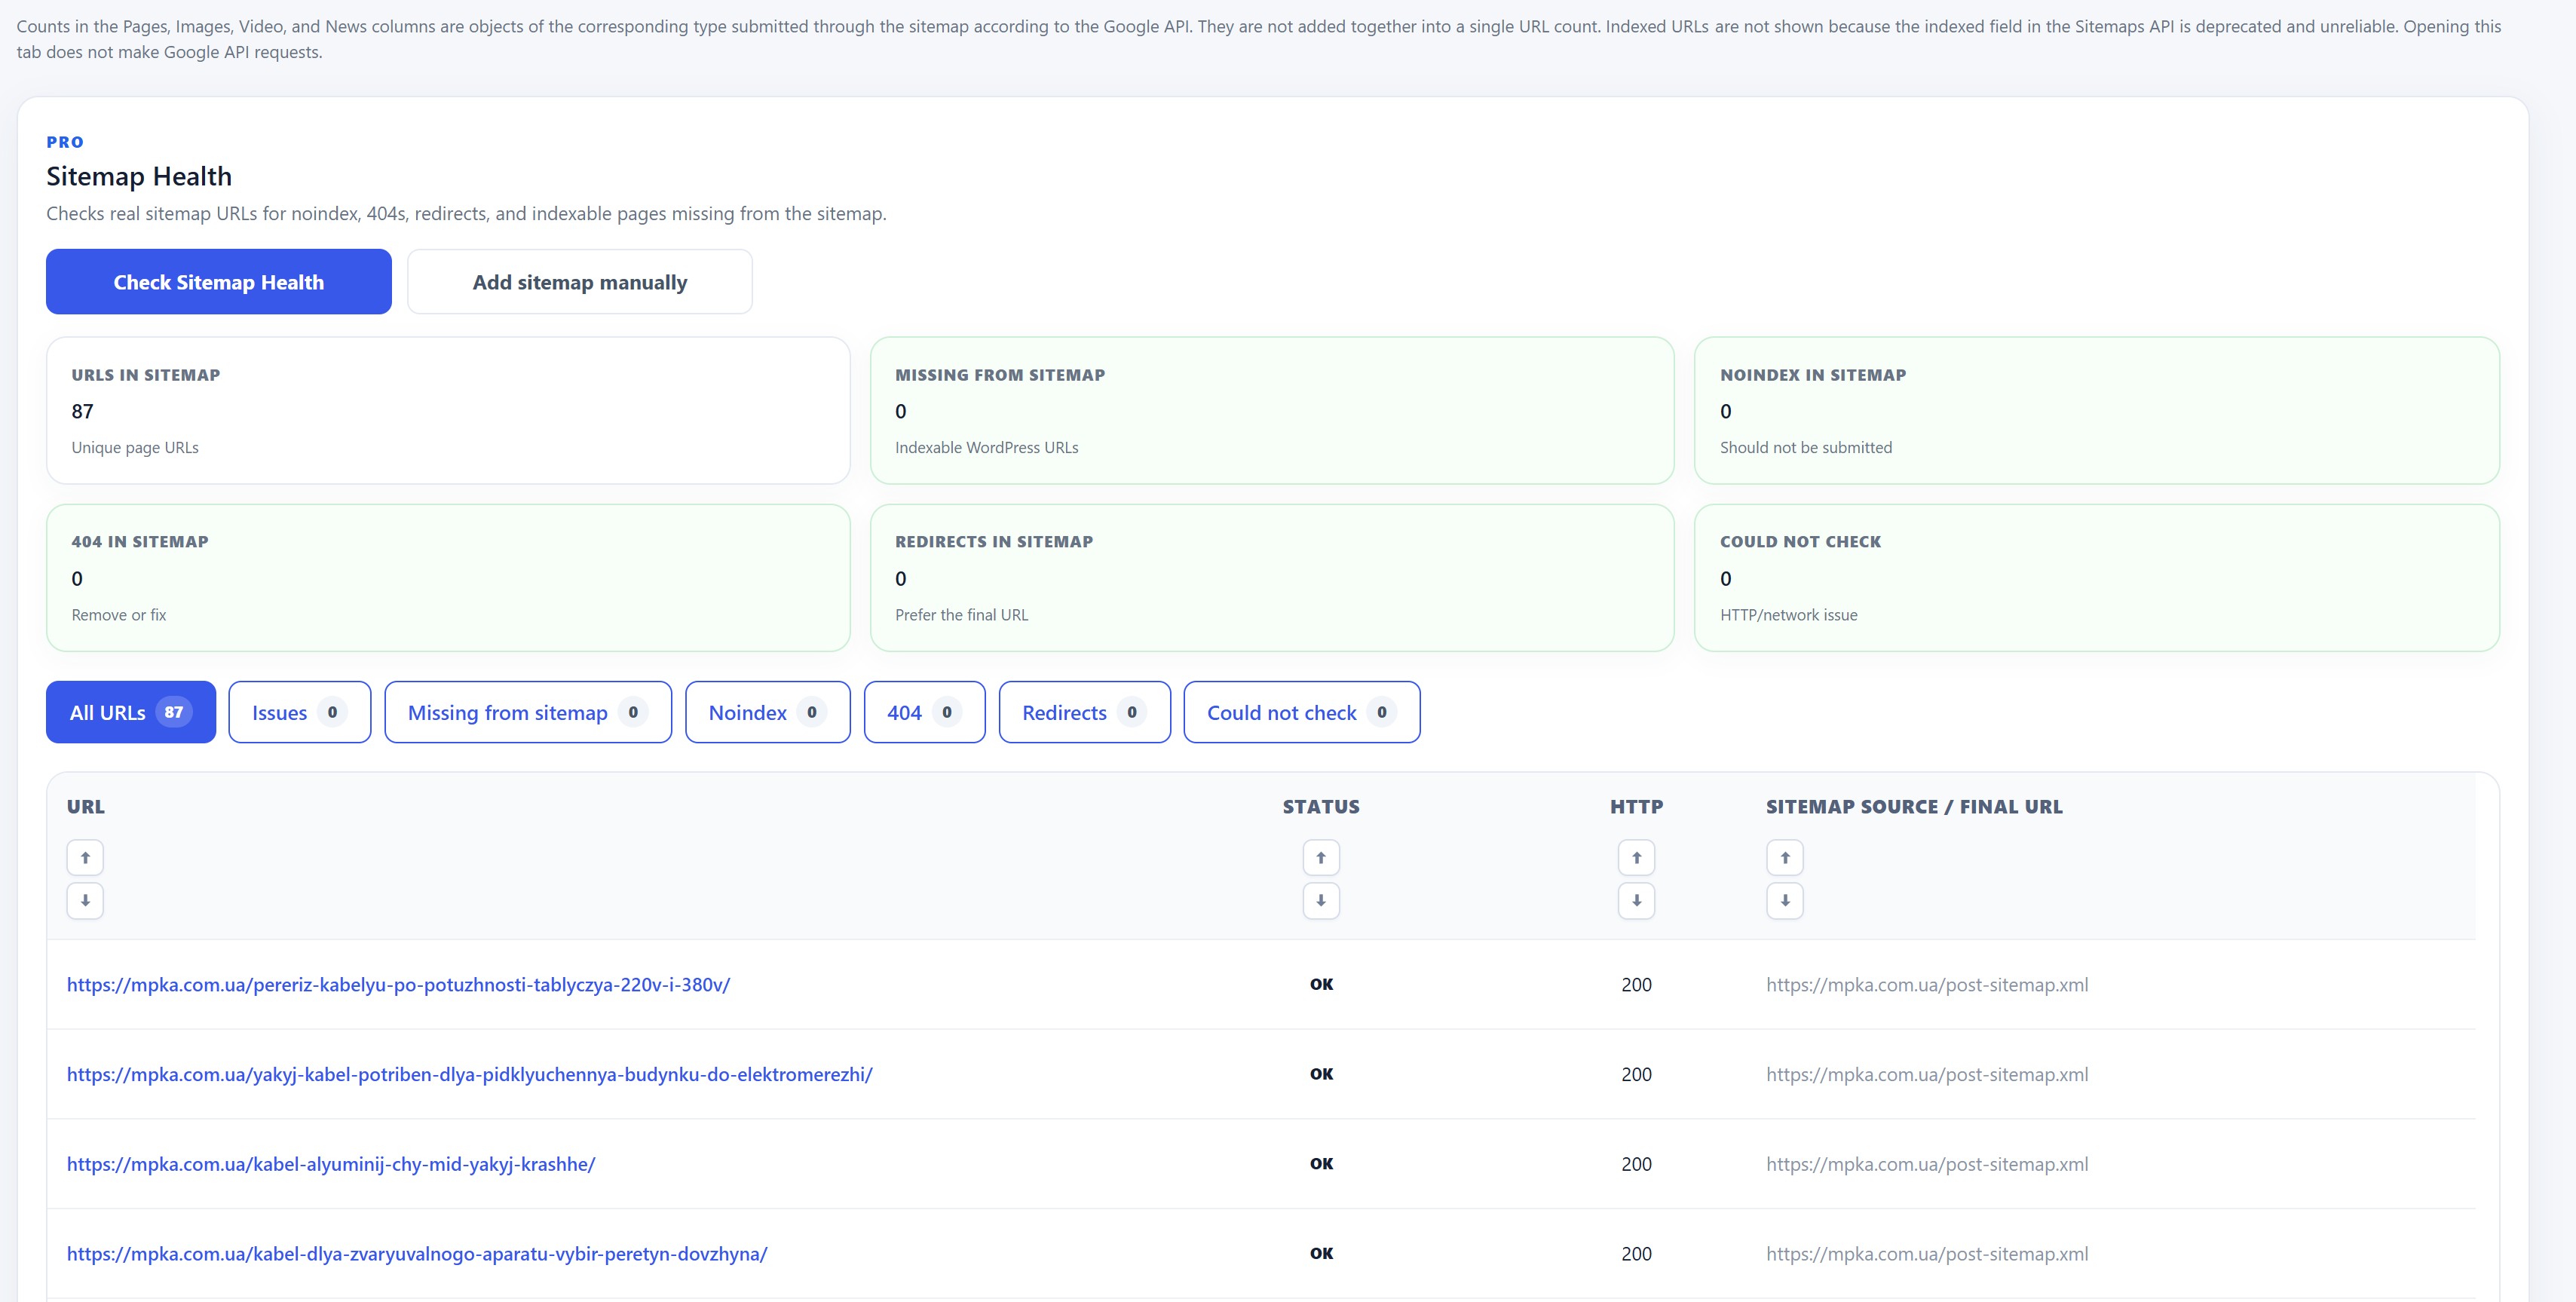Sort URL column descending arrow
Image resolution: width=2576 pixels, height=1302 pixels.
(x=85, y=900)
